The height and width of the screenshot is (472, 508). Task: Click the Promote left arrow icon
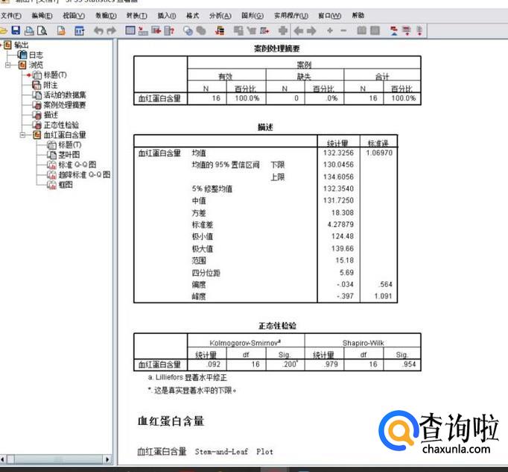click(x=299, y=31)
